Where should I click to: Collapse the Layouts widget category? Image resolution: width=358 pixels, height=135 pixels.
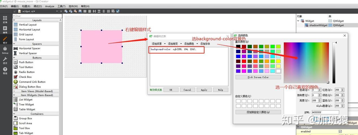[61, 20]
